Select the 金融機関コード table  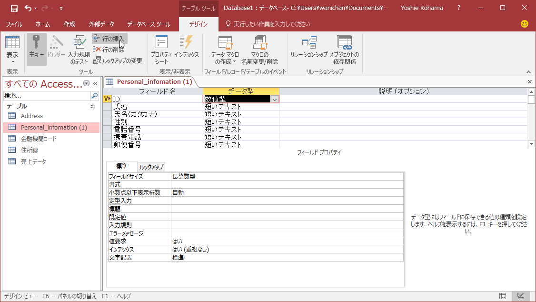51,139
